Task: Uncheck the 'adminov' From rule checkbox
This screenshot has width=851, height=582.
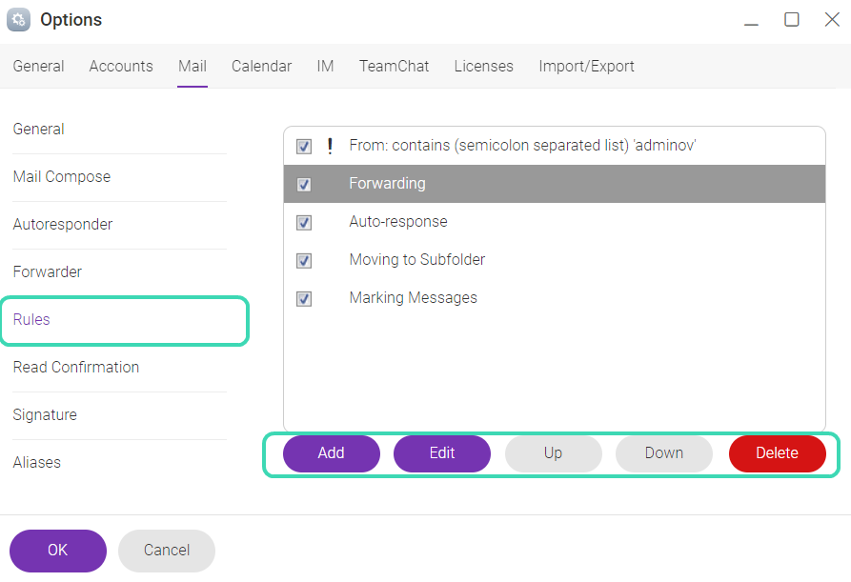Action: pyautogui.click(x=304, y=146)
